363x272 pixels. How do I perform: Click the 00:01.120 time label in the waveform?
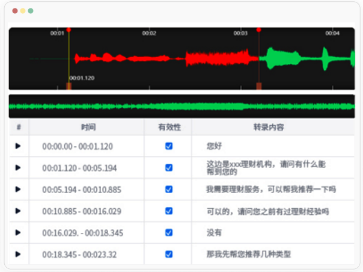tap(82, 78)
